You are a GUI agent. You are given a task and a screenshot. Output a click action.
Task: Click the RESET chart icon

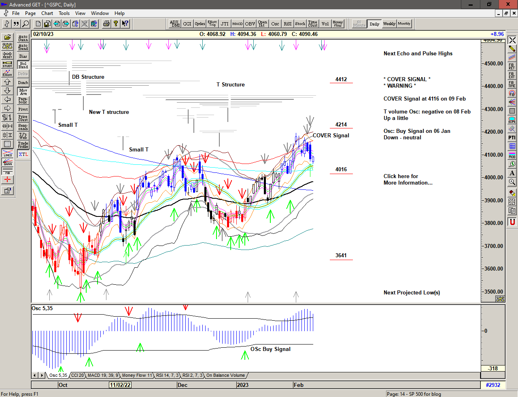(x=7, y=55)
